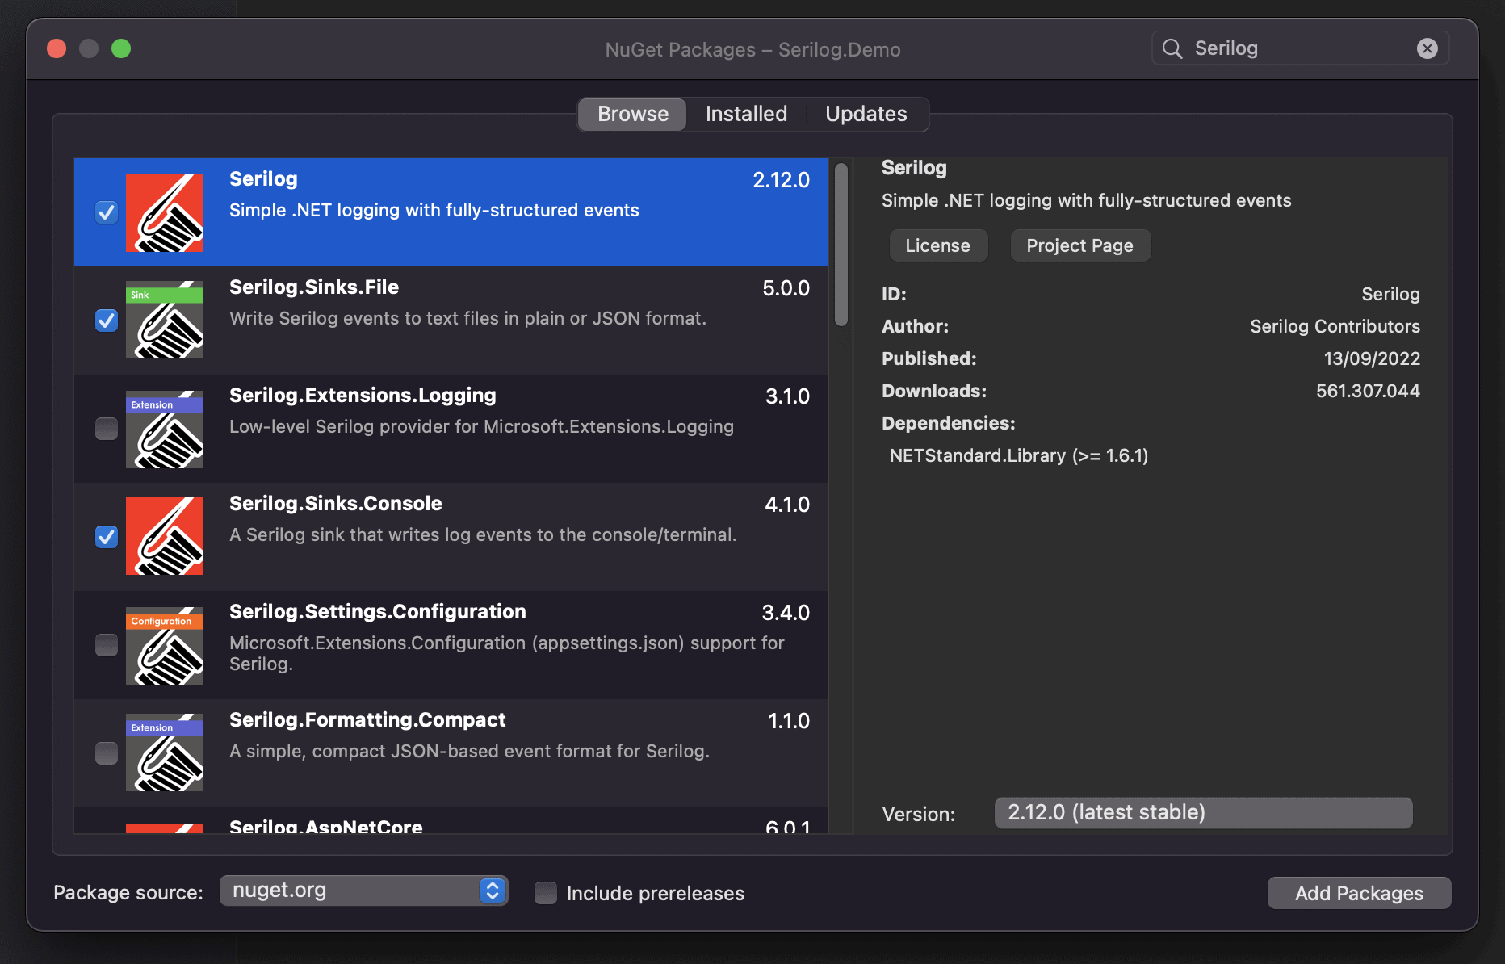Uncheck the Serilog.Sinks.File checkbox

[x=107, y=321]
